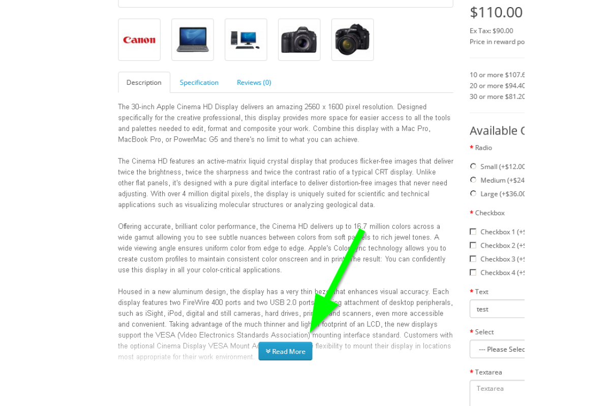Enable Checkbox 2
This screenshot has width=610, height=406.
(x=473, y=246)
